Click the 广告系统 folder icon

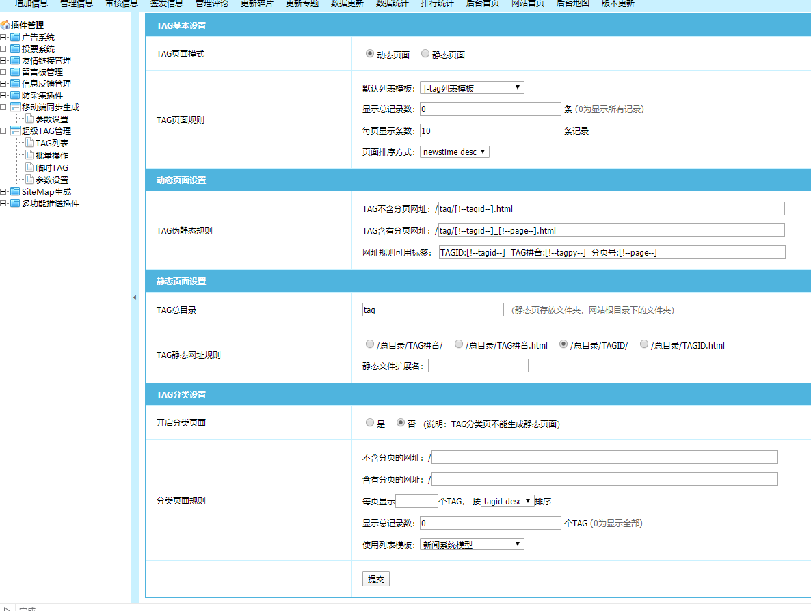[x=15, y=38]
